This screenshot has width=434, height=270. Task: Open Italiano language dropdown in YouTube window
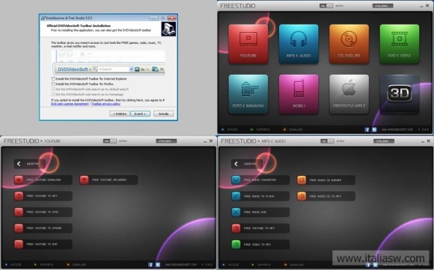pos(166,141)
